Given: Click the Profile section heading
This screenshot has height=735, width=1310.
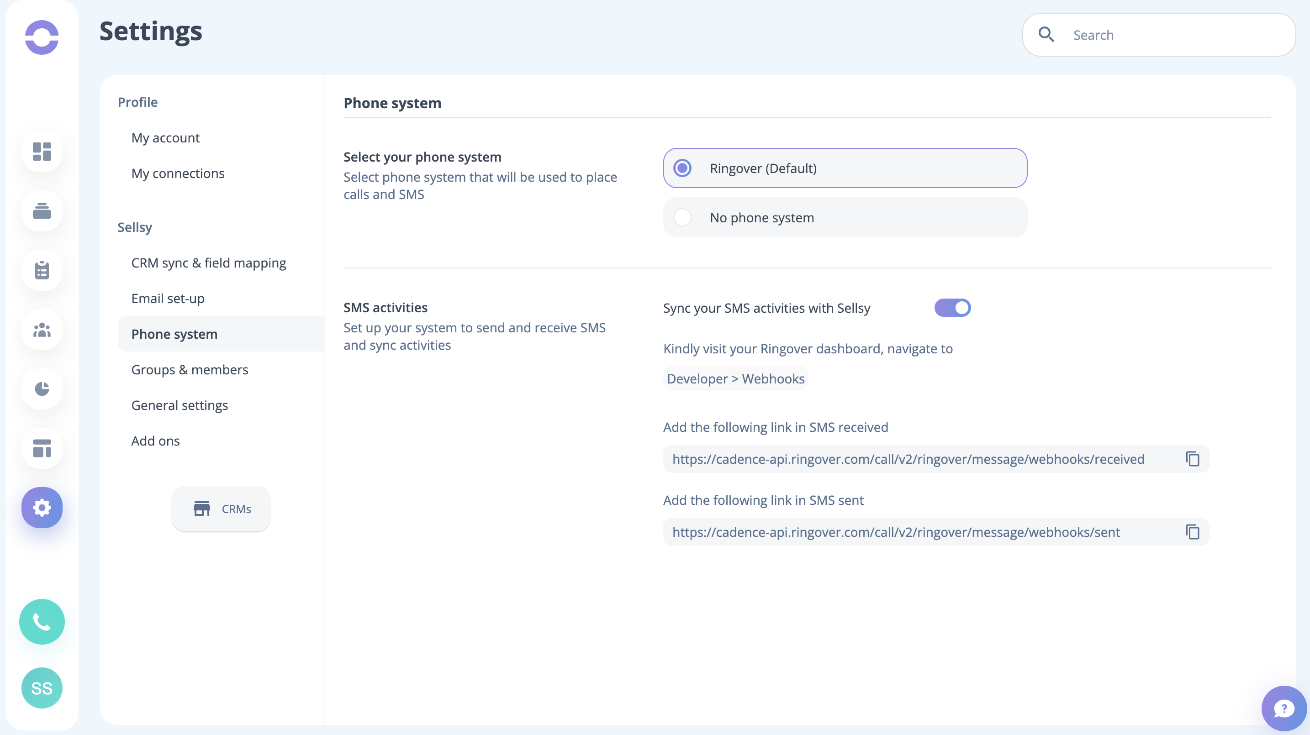Looking at the screenshot, I should (x=137, y=102).
